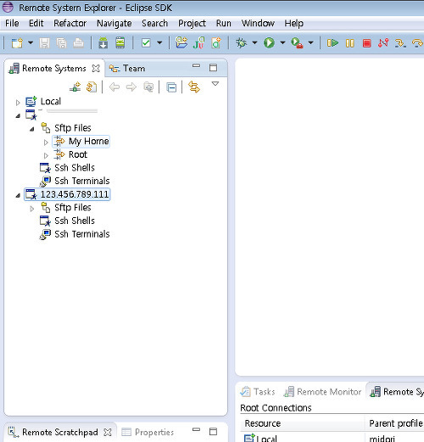
Task: Toggle Link with Editor in Remote Systems
Action: click(194, 87)
